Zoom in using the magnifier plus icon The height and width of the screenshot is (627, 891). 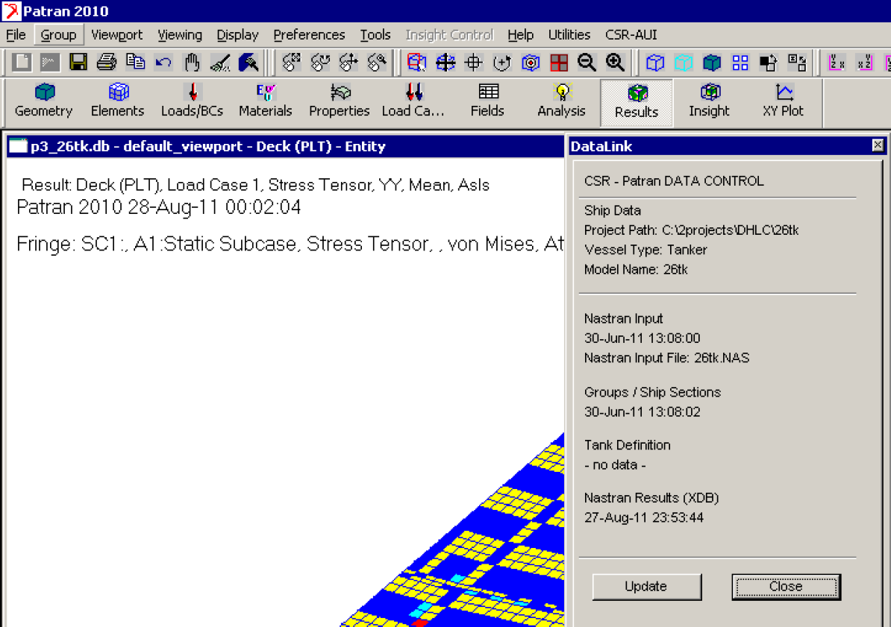[x=615, y=62]
